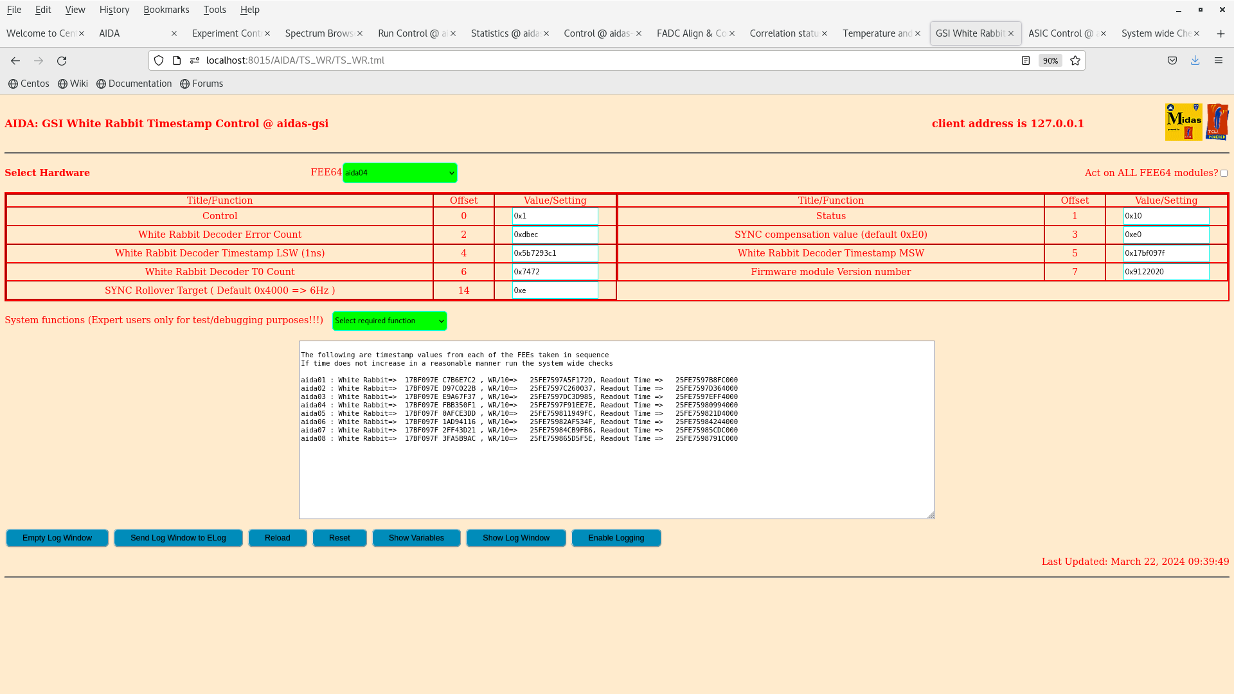1234x694 pixels.
Task: Bookmark this page with star icon
Action: (1075, 60)
